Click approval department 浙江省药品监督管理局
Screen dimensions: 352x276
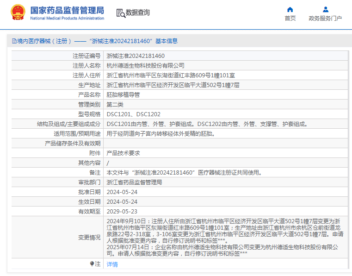134,182
